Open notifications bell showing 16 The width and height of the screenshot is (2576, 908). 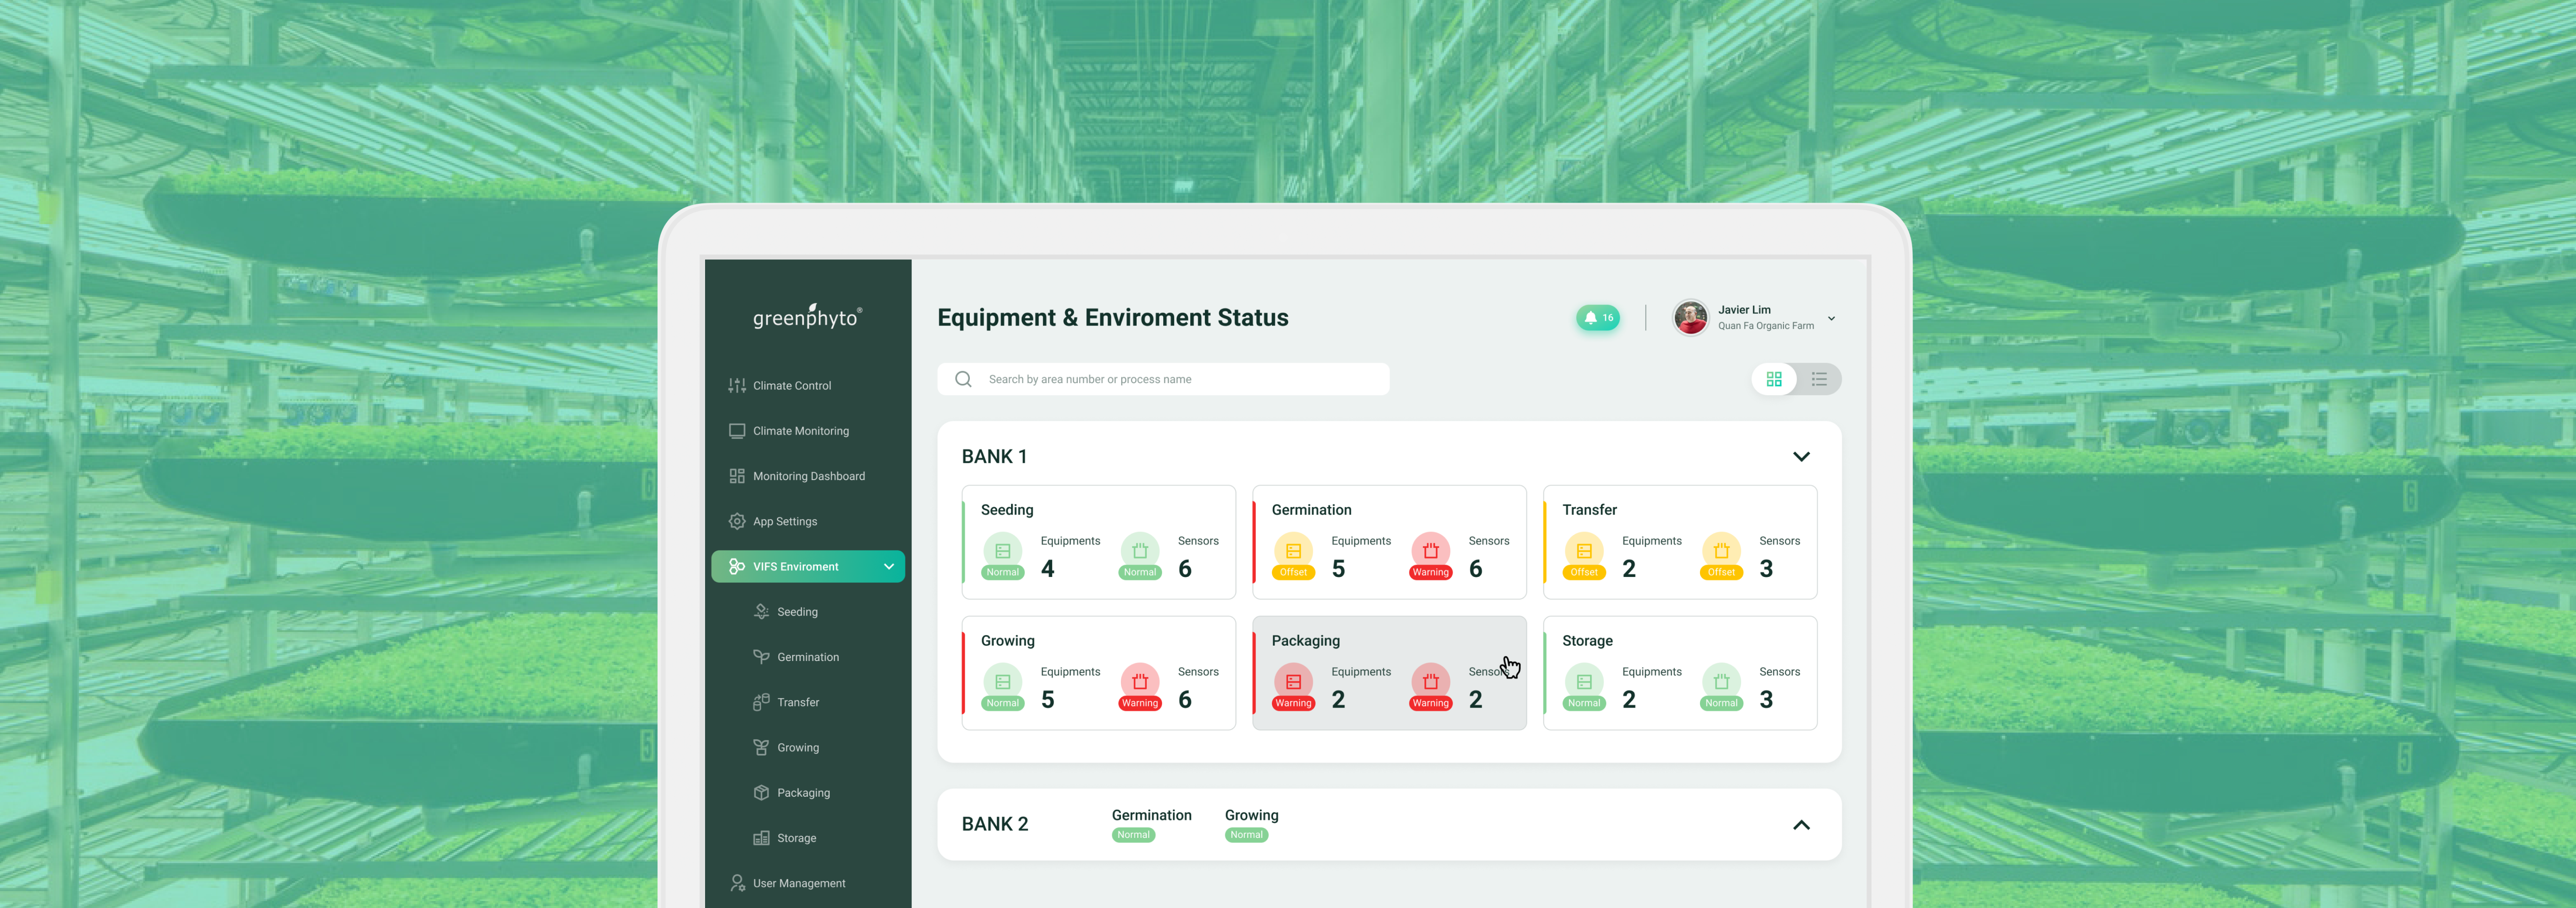[1598, 318]
